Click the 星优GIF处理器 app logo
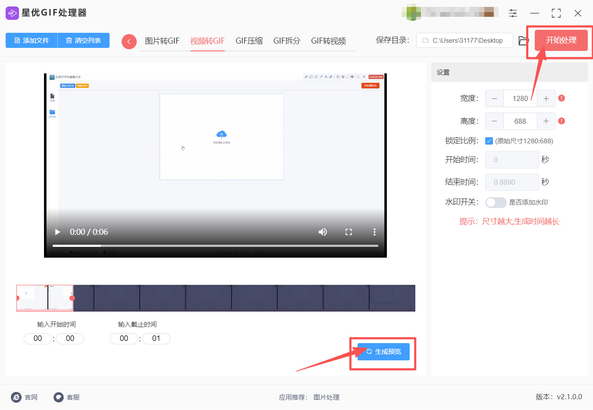593x410 pixels. pyautogui.click(x=12, y=13)
